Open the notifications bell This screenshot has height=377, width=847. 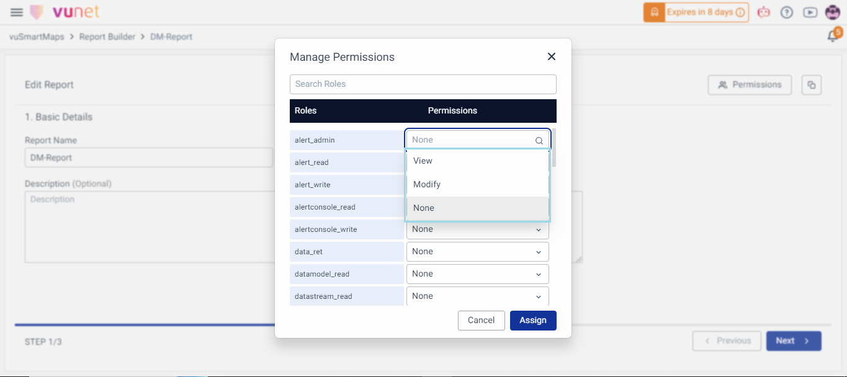pyautogui.click(x=833, y=37)
